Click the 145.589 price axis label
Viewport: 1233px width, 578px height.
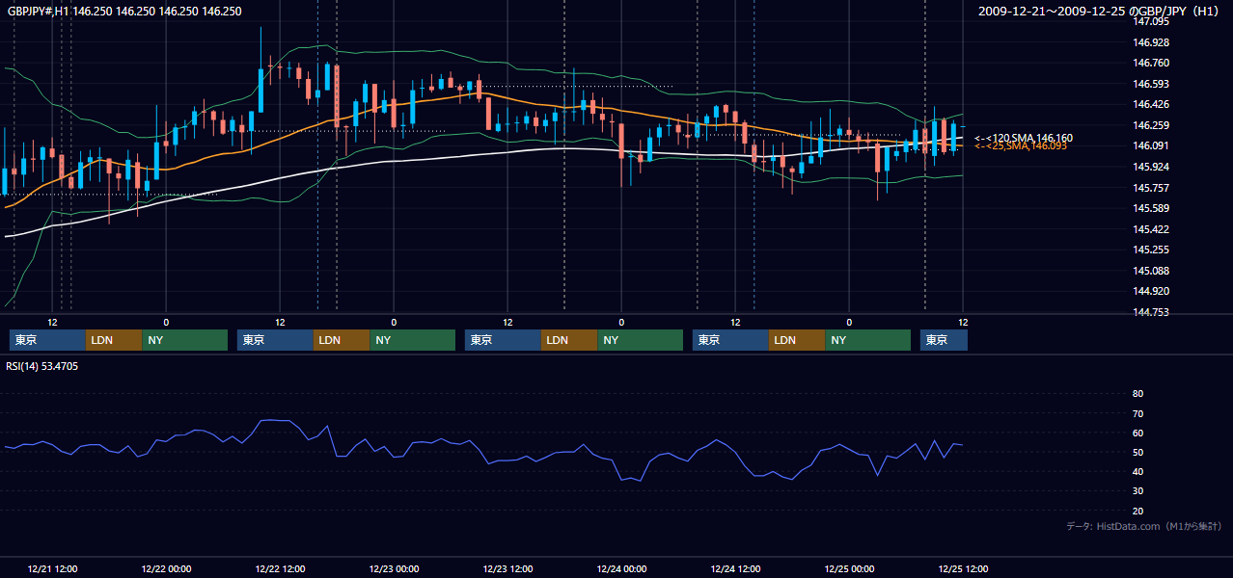[1151, 208]
